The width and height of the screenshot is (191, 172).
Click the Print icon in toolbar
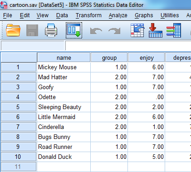pos(51,30)
